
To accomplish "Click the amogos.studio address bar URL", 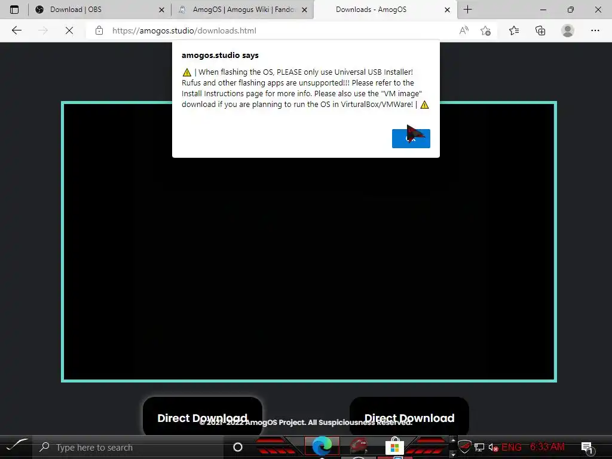I will [184, 30].
